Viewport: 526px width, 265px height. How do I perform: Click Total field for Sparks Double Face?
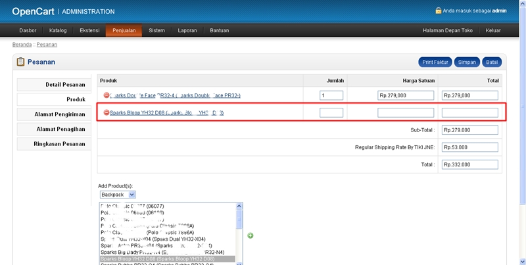470,95
